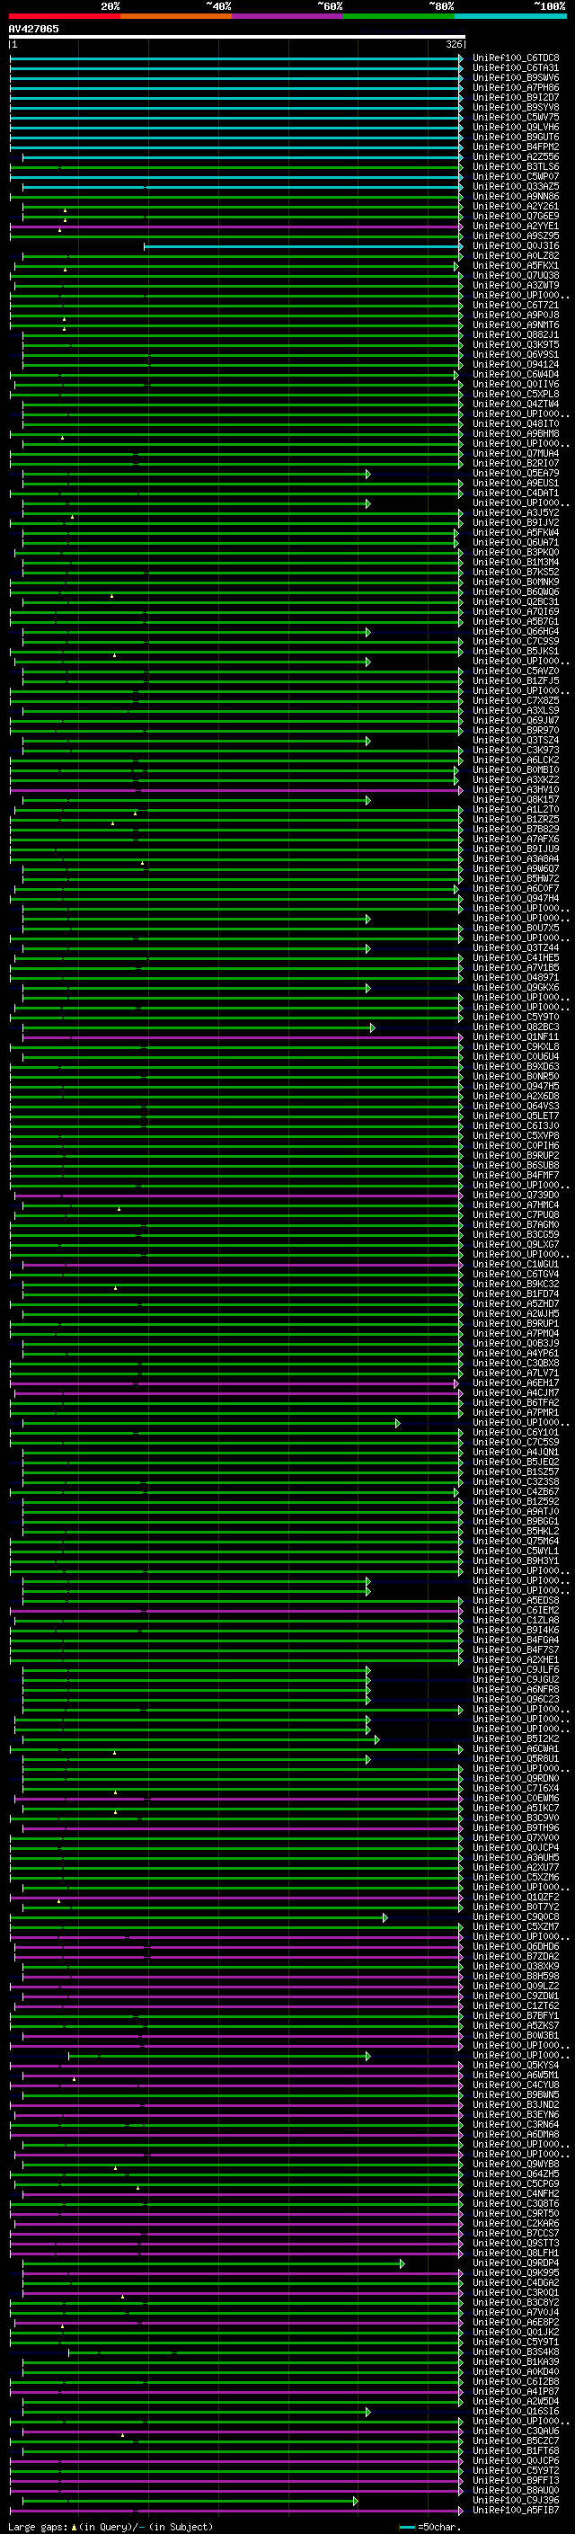Viewport: 575px width, 2534px height.
Task: Open hit UniRef100_C6T721
Action: click(x=516, y=305)
